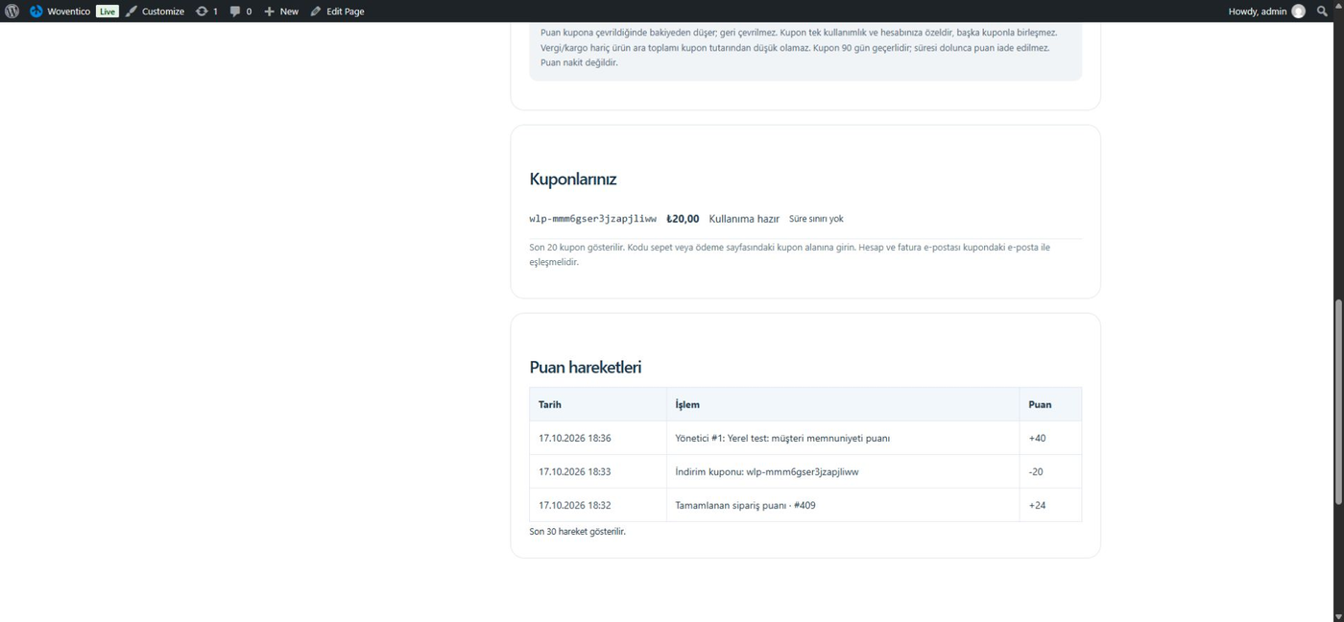Click the +24 points value
1344x622 pixels.
[x=1037, y=505]
